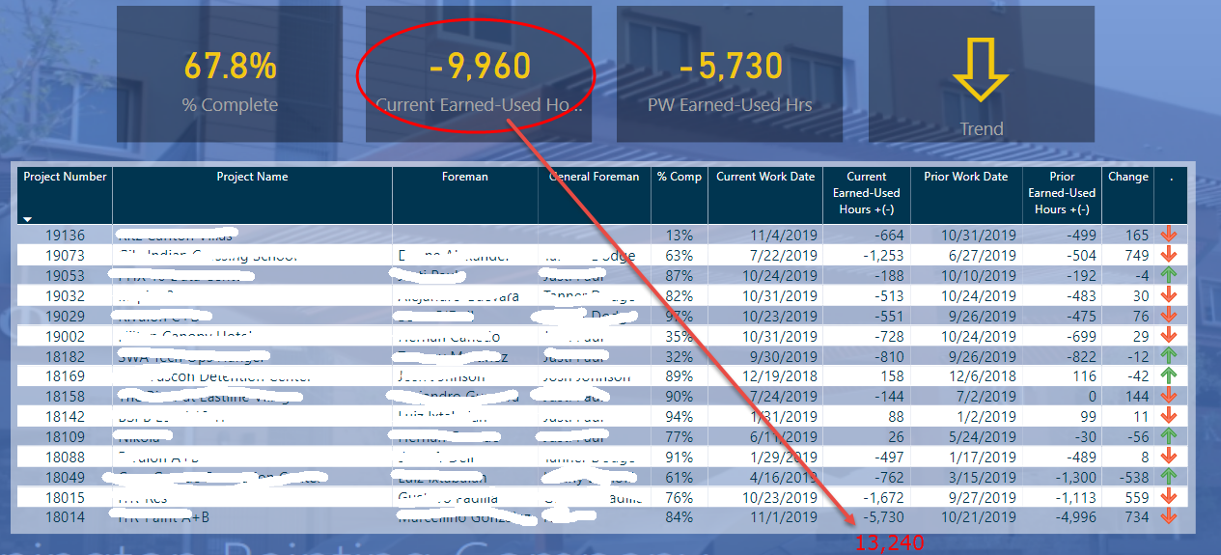Click the green up arrow in row 18169
The height and width of the screenshot is (555, 1221).
tap(1169, 376)
